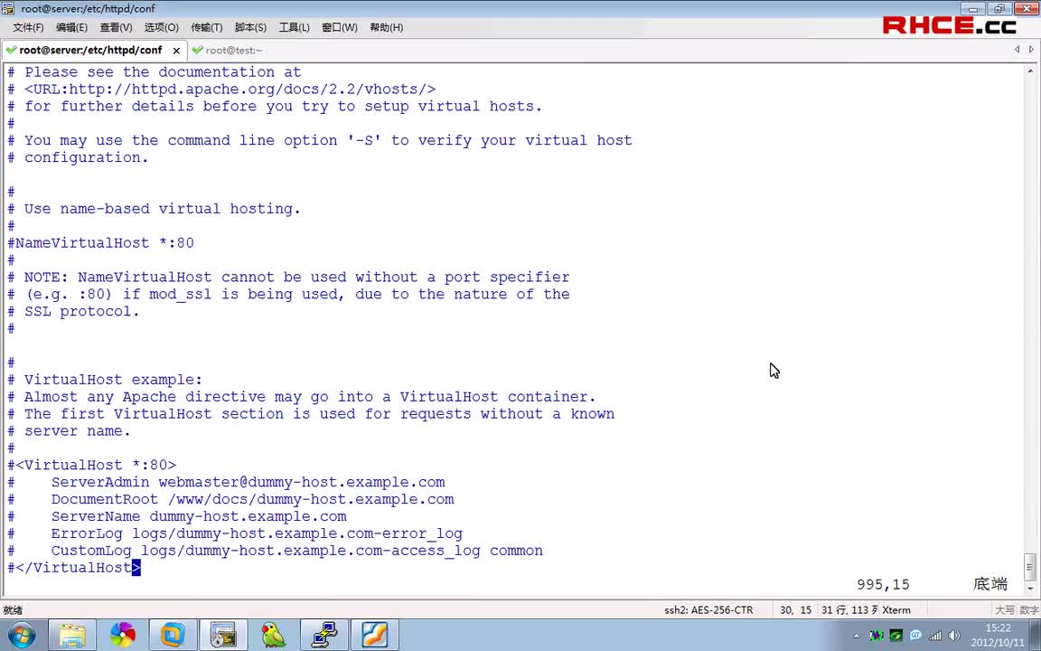Click the #</VirtualHost> closing line

point(74,568)
